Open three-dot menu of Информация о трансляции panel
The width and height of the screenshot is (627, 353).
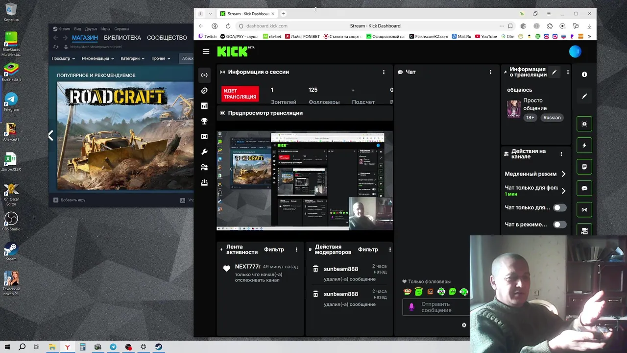(568, 72)
